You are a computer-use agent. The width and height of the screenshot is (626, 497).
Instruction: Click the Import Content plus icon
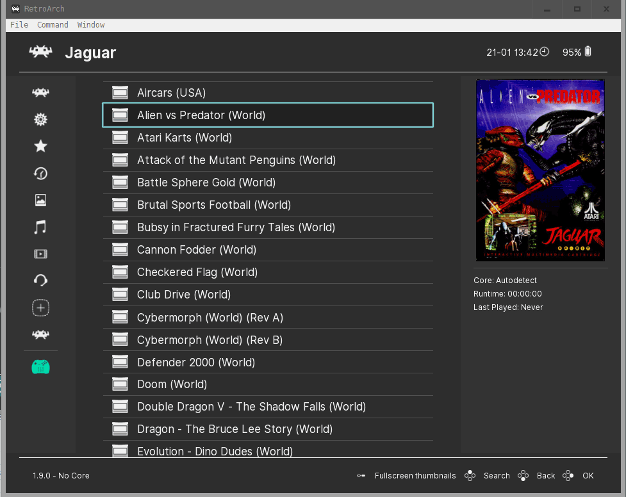tap(40, 308)
